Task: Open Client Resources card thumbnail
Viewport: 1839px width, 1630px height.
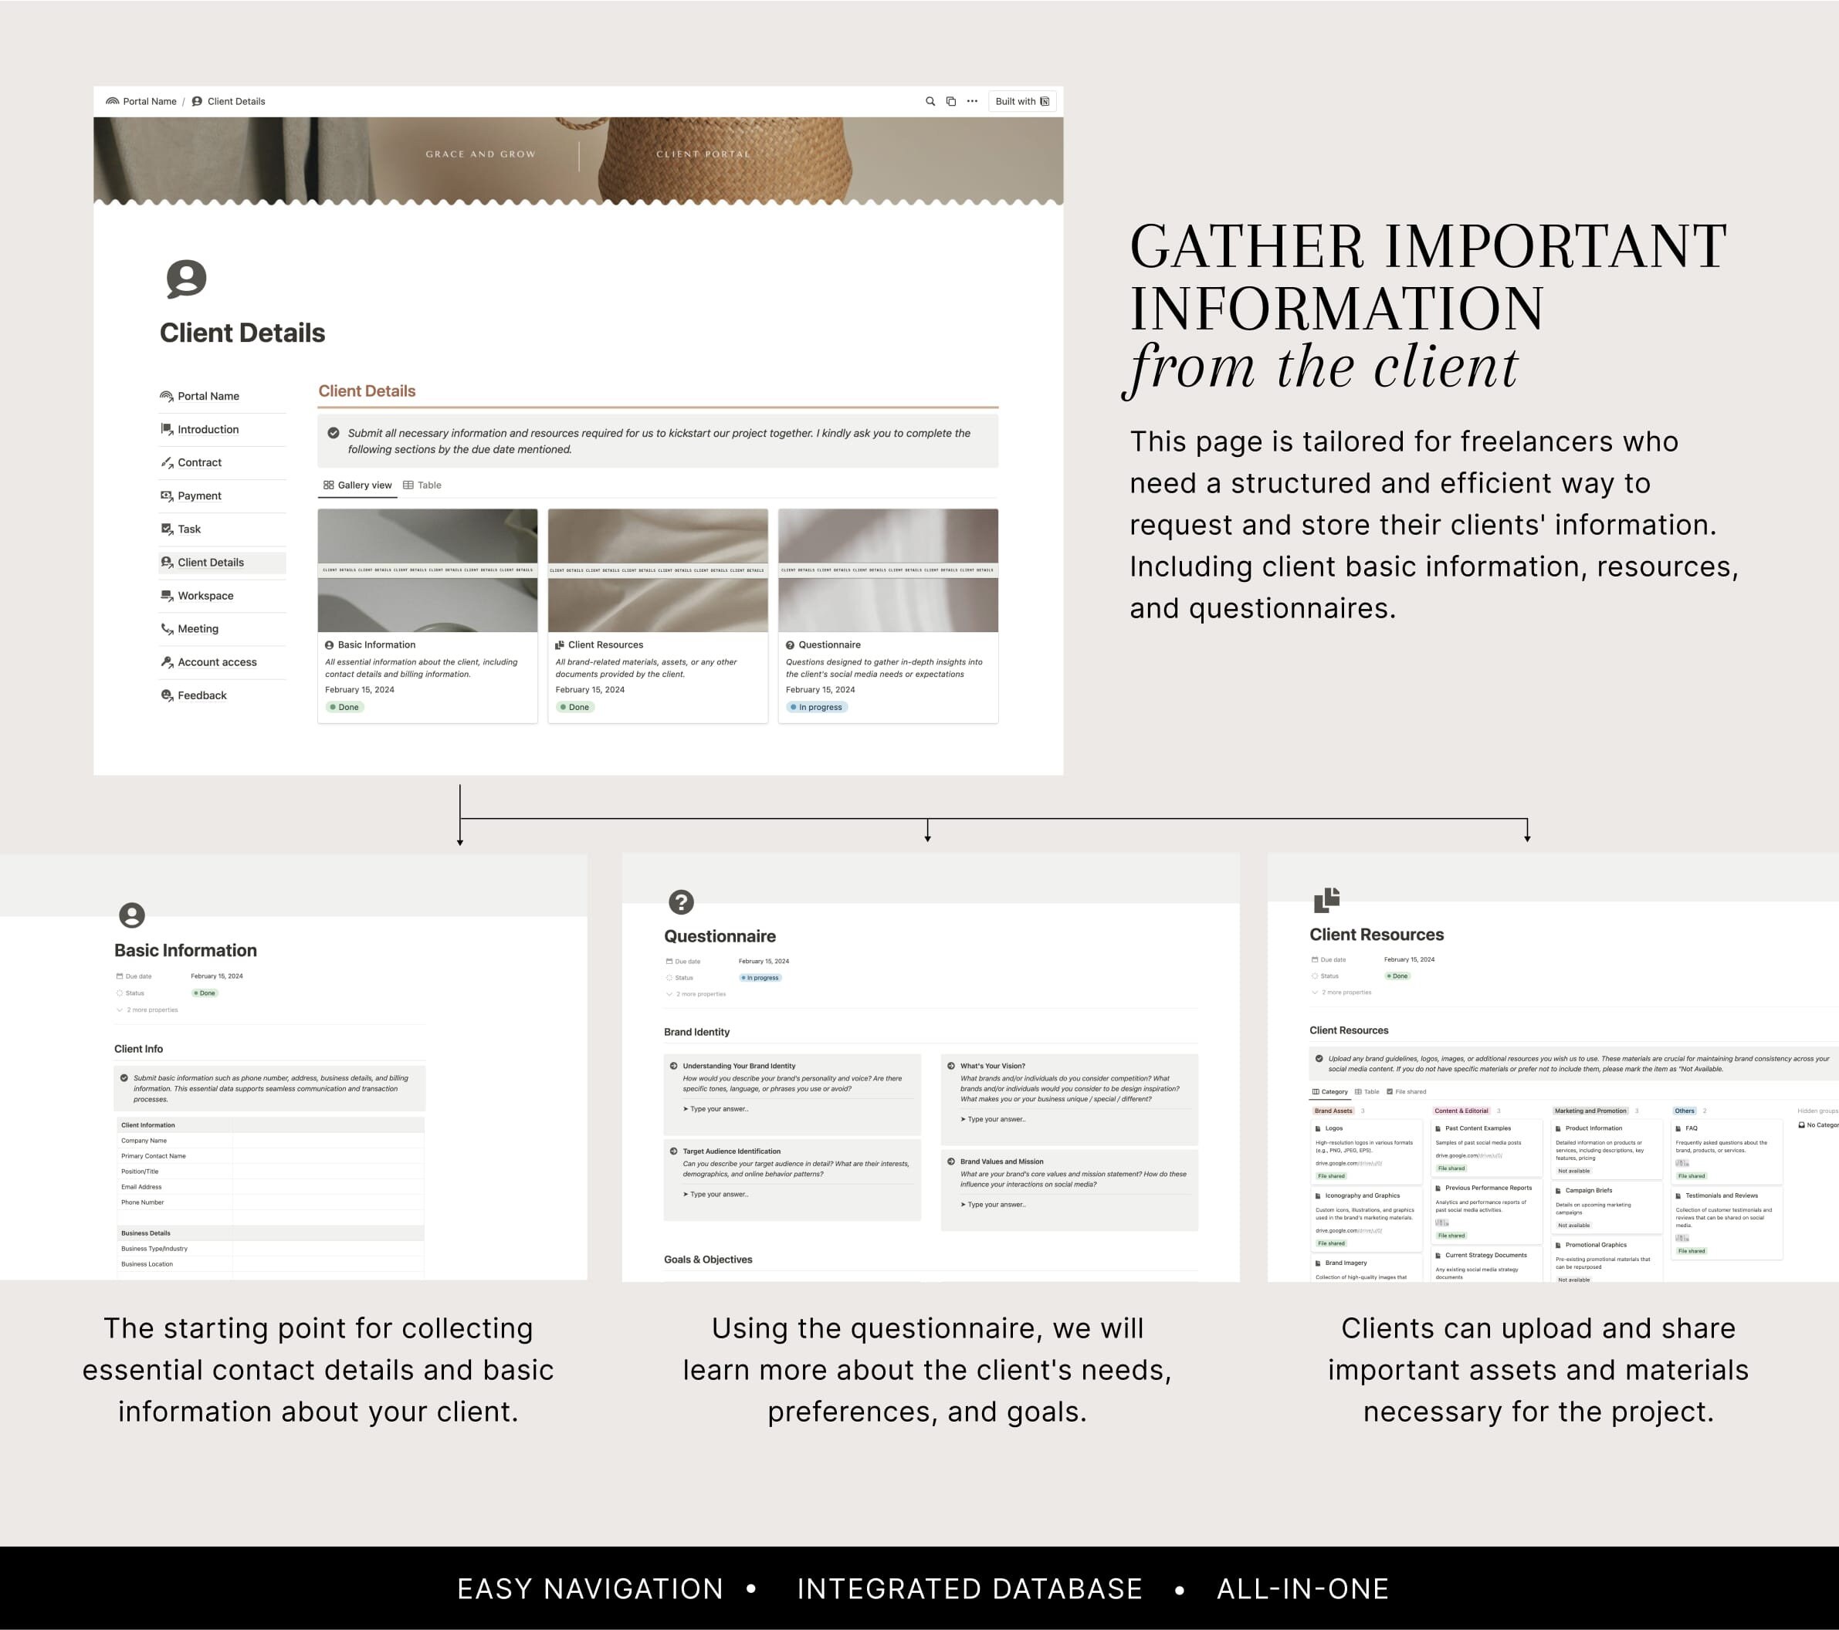Action: pos(658,570)
